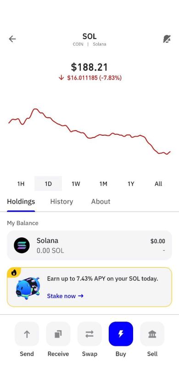Tap the blue Buy lightning icon
Image resolution: width=179 pixels, height=368 pixels.
[121, 334]
